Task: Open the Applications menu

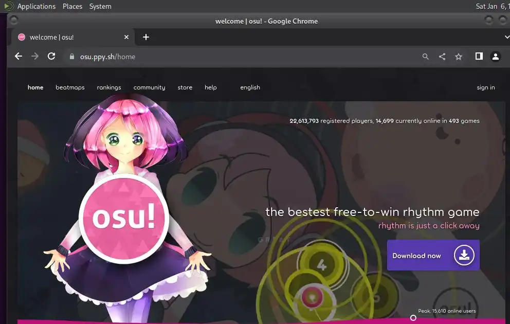Action: [x=37, y=6]
